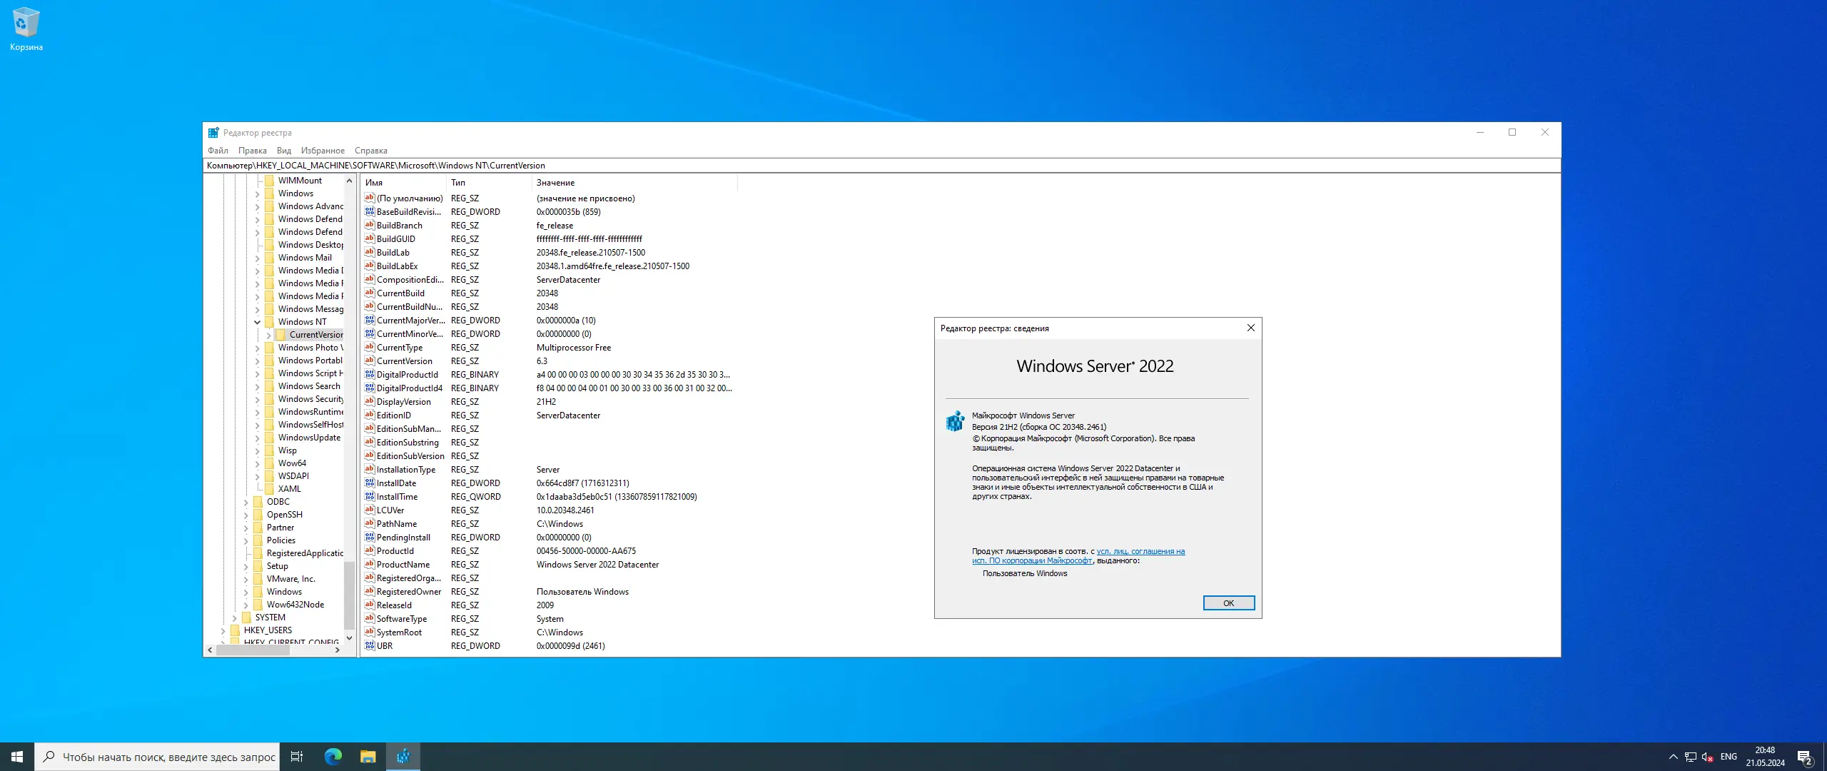Viewport: 1827px width, 771px height.
Task: Open the notification center icon
Action: pyautogui.click(x=1805, y=757)
